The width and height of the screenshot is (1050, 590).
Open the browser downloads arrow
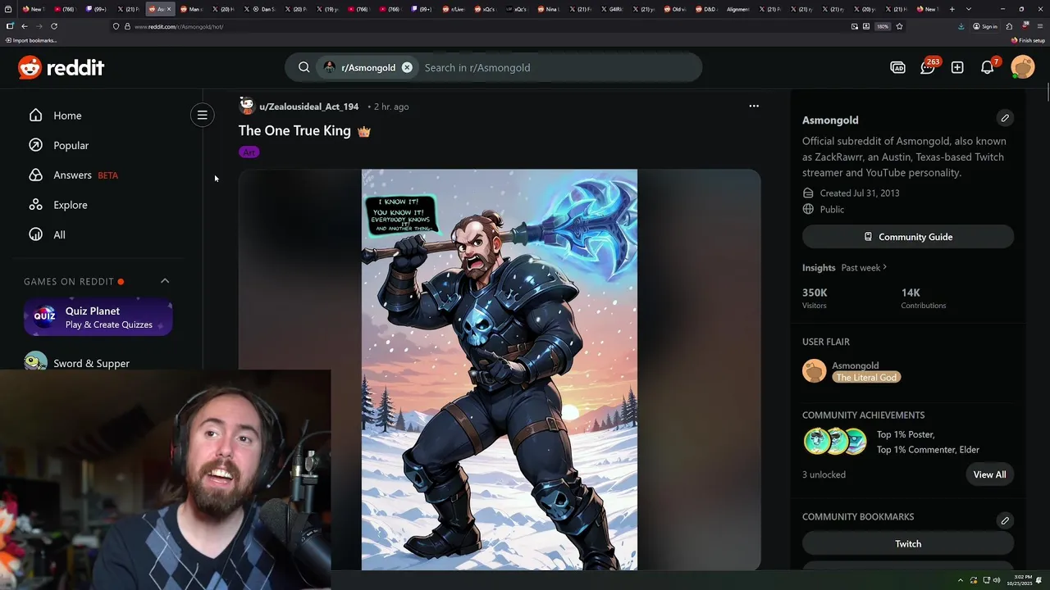click(961, 26)
